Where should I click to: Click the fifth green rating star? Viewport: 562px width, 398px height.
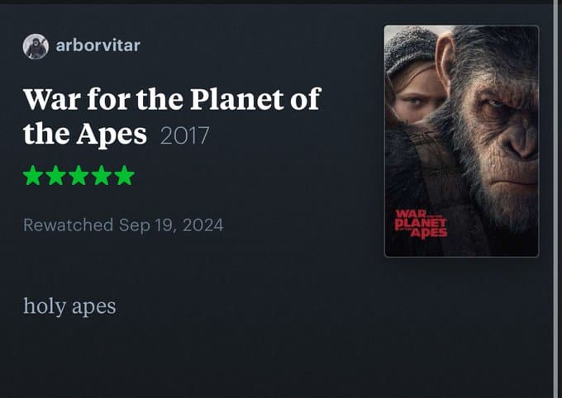[x=124, y=175]
